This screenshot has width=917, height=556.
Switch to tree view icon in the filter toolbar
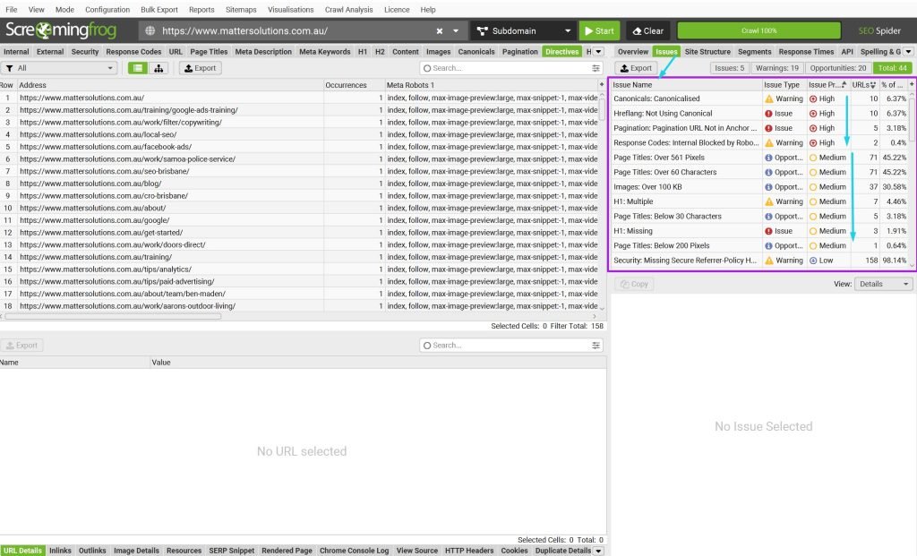[159, 68]
